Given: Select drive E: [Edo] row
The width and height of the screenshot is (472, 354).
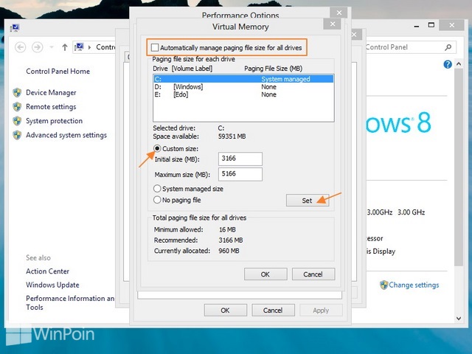Looking at the screenshot, I should click(243, 94).
